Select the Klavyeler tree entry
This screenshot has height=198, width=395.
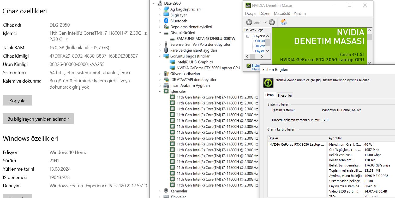point(178,196)
